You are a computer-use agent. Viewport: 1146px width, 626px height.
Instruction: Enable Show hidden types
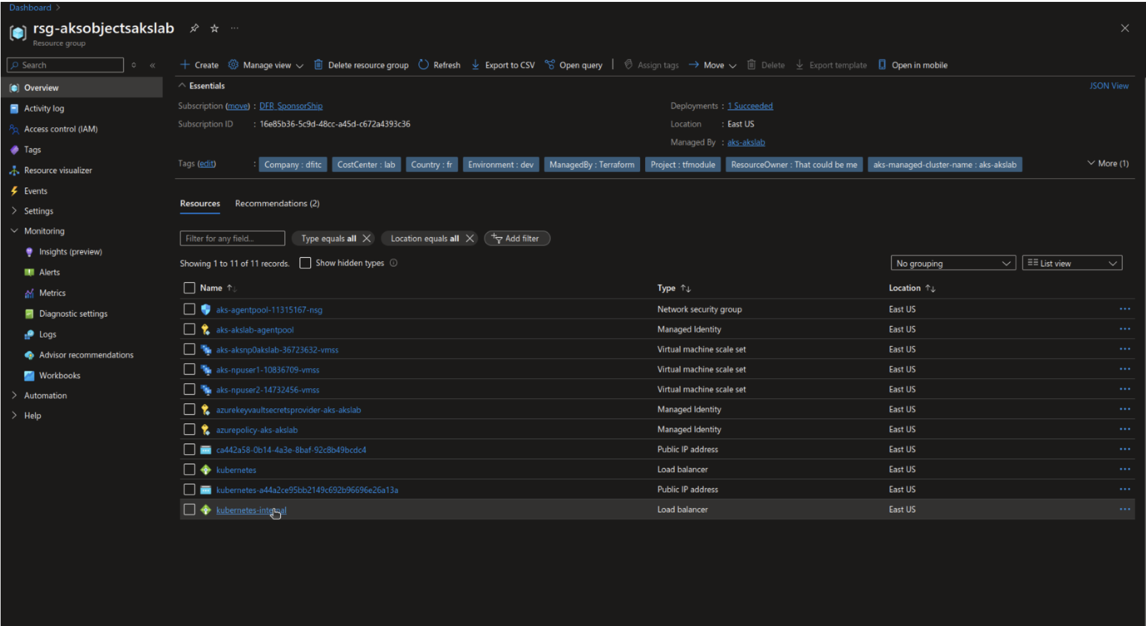click(x=305, y=263)
